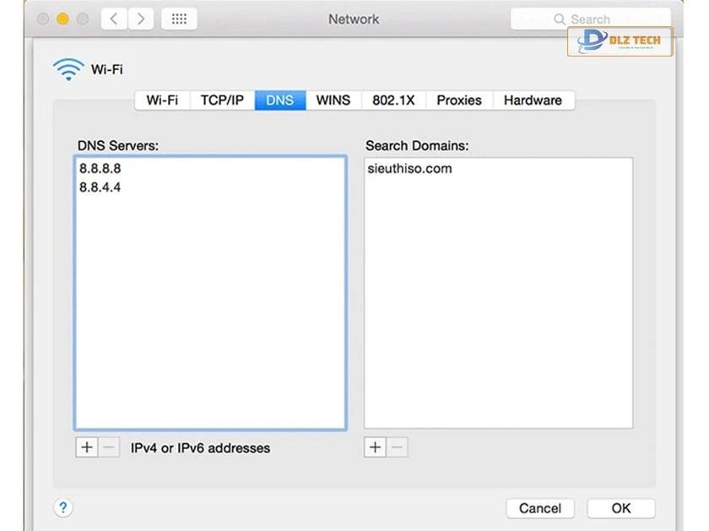Click the forward navigation arrow
The height and width of the screenshot is (531, 709).
141,19
